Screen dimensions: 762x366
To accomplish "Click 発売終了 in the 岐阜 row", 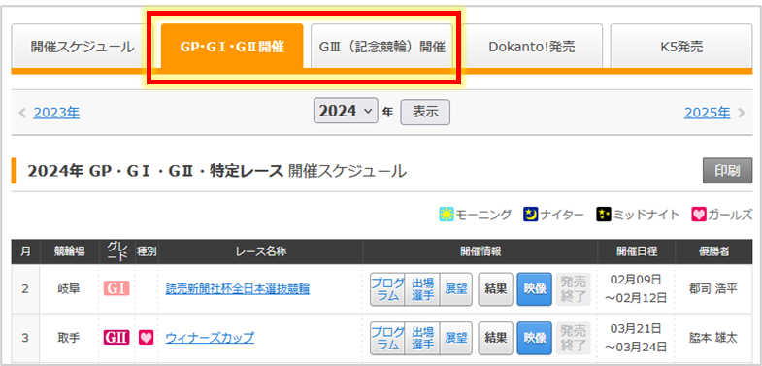I will (574, 289).
